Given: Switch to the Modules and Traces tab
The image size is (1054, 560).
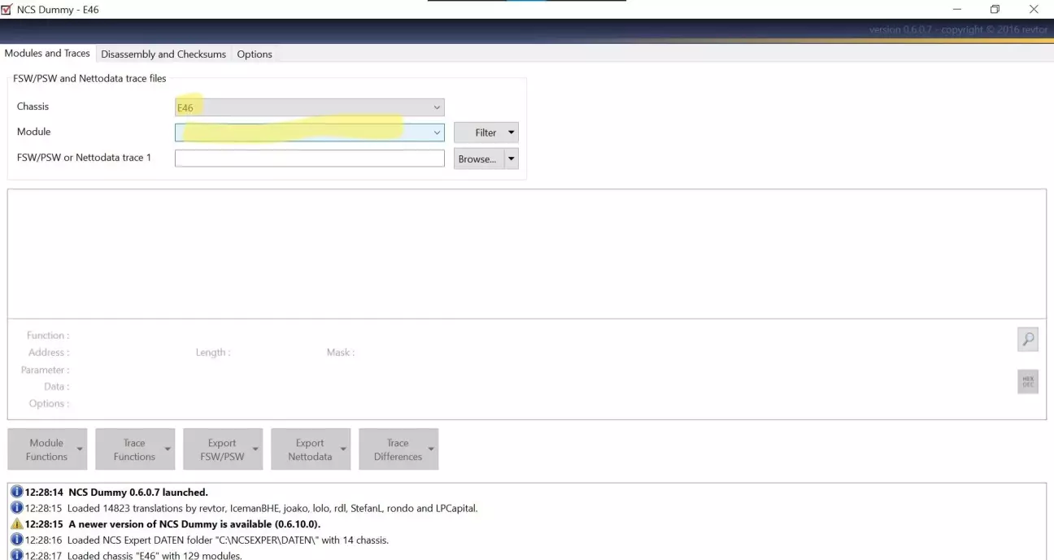Looking at the screenshot, I should tap(47, 54).
